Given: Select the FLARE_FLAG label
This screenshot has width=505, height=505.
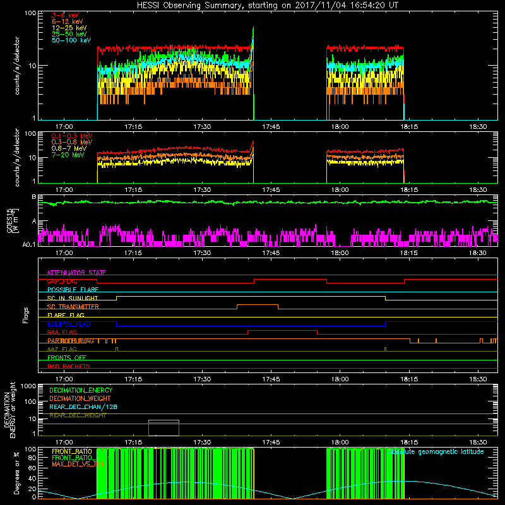Looking at the screenshot, I should click(x=66, y=315).
